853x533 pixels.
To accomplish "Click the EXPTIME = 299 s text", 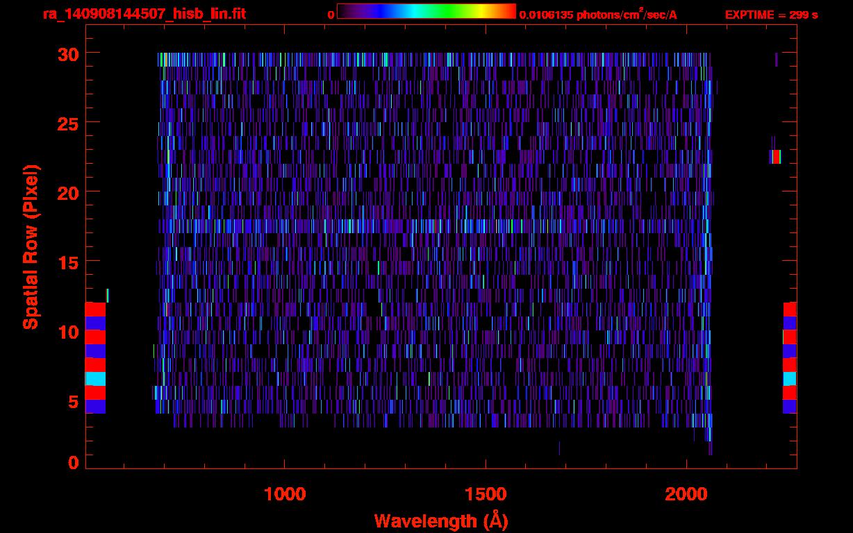I will [x=771, y=15].
